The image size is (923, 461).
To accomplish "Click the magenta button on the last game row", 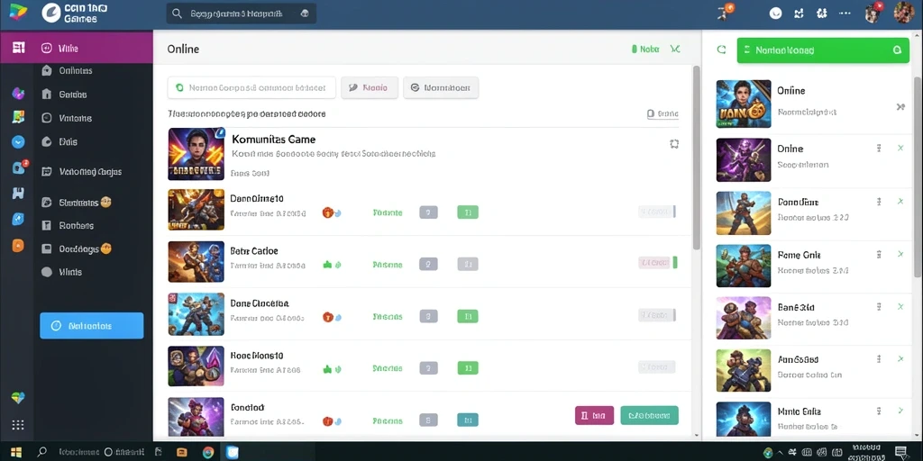I will coord(594,415).
